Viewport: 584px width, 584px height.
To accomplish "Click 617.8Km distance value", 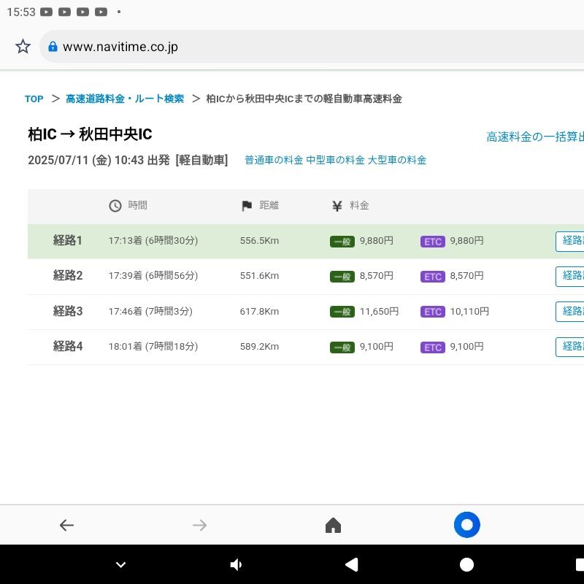I will tap(259, 311).
